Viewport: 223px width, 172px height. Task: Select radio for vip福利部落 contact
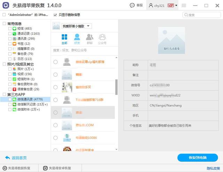point(55,62)
